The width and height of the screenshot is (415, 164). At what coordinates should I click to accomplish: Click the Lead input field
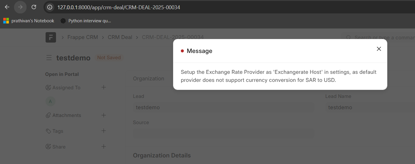click(223, 107)
